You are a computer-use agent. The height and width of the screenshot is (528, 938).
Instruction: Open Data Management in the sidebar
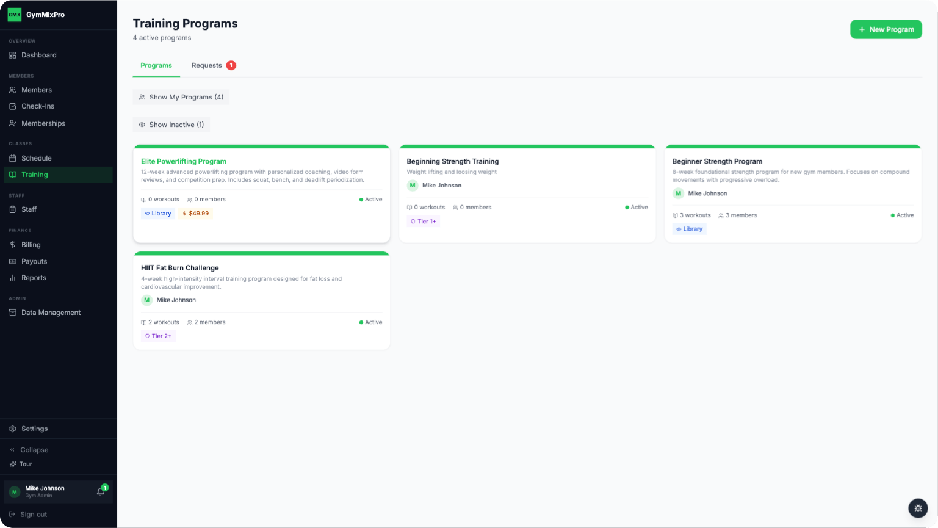tap(50, 312)
